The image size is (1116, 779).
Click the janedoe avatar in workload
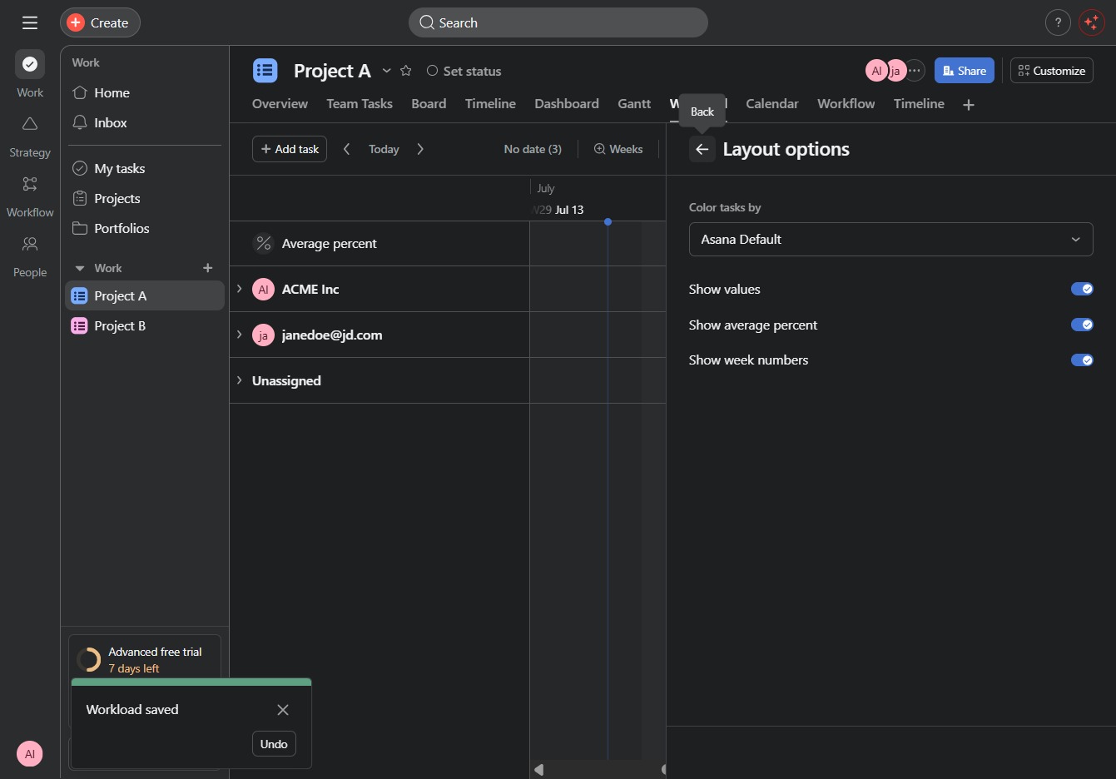pyautogui.click(x=264, y=335)
